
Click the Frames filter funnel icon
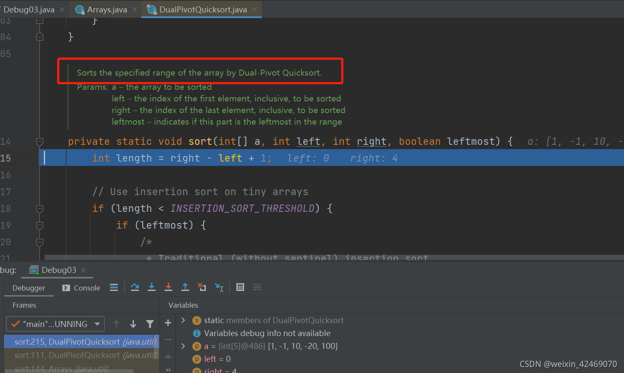coord(150,324)
